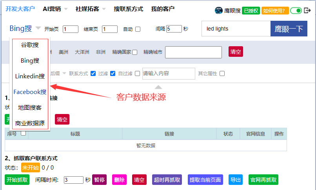This screenshot has height=190, width=316.
Task: Pick 谷歌搜 from the source list
Action: (30, 45)
